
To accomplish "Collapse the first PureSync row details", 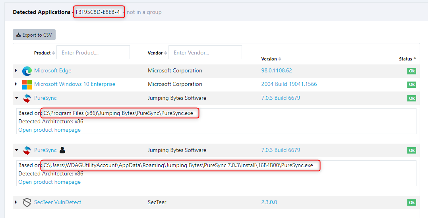I will click(x=17, y=98).
